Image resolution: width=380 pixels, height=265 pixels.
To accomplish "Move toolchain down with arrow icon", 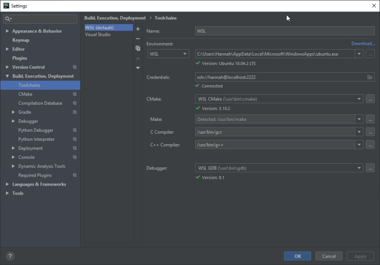I will [138, 68].
